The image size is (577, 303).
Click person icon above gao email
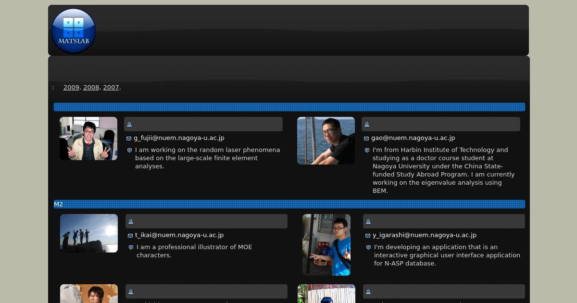click(x=367, y=125)
